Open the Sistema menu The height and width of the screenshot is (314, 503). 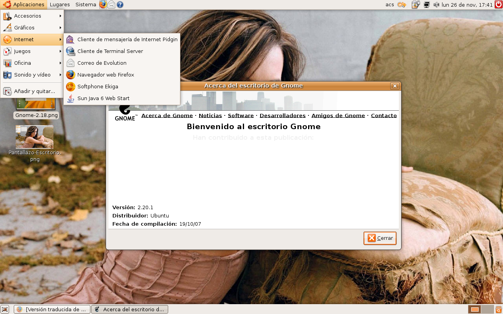pos(86,5)
